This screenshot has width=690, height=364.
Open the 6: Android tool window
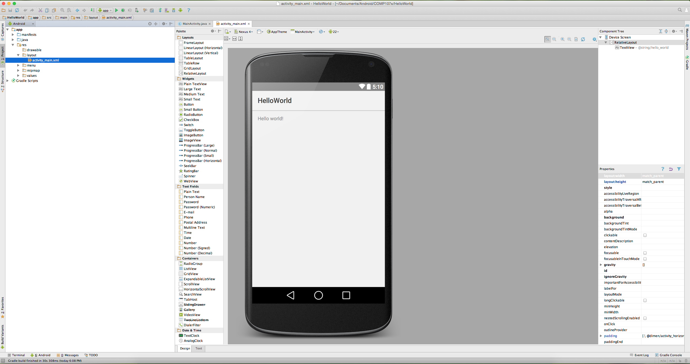[x=40, y=355]
